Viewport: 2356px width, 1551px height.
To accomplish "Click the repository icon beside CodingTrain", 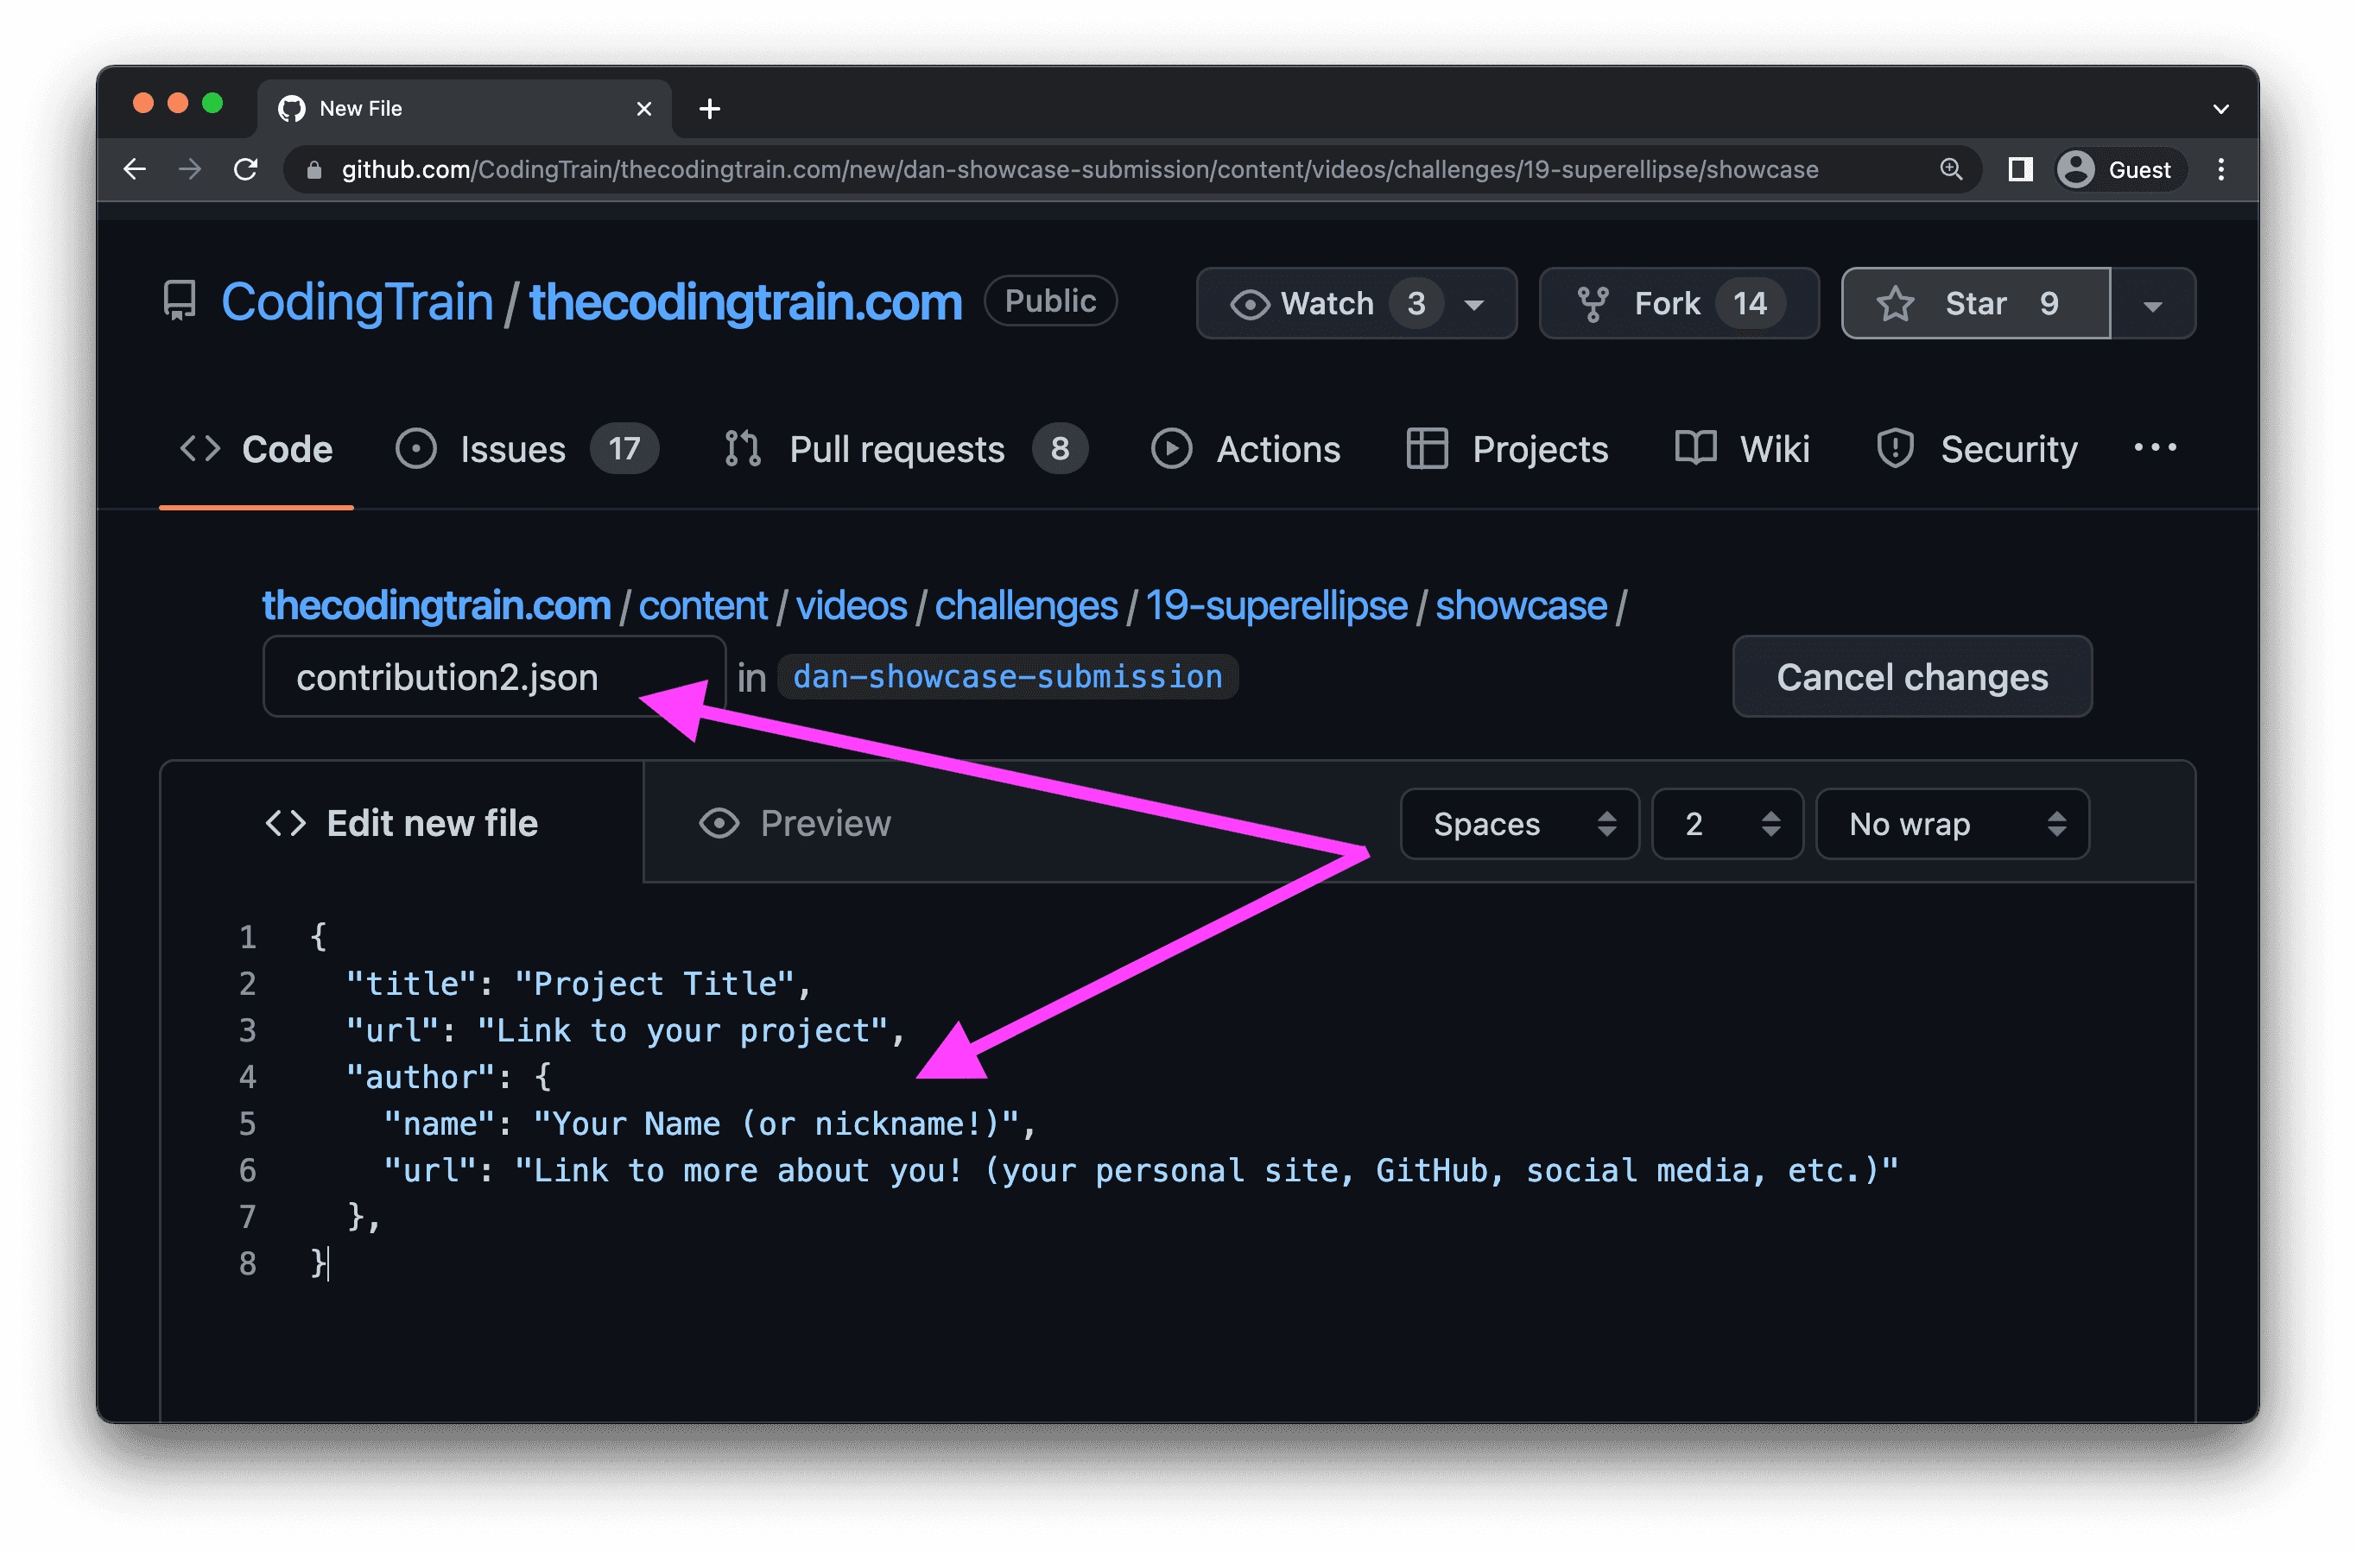I will 180,301.
